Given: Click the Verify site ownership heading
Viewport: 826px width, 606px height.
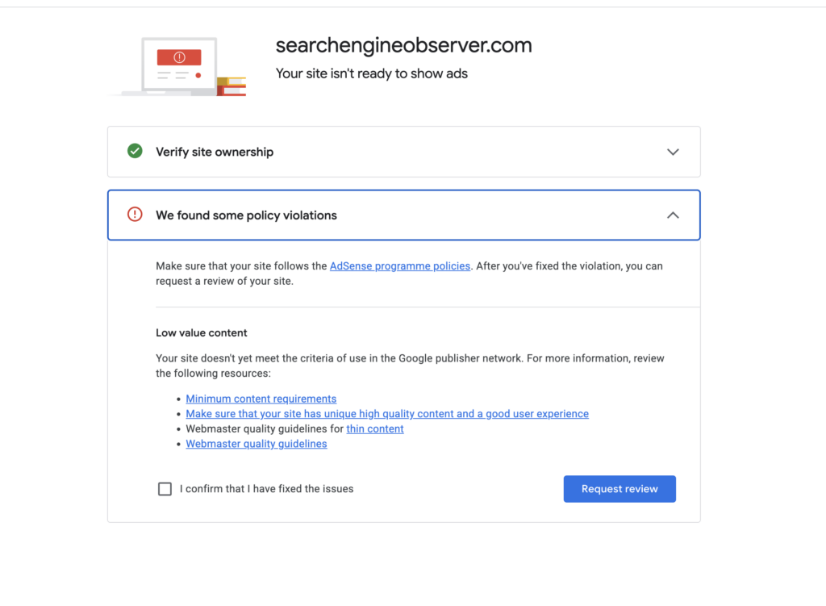Looking at the screenshot, I should point(215,152).
